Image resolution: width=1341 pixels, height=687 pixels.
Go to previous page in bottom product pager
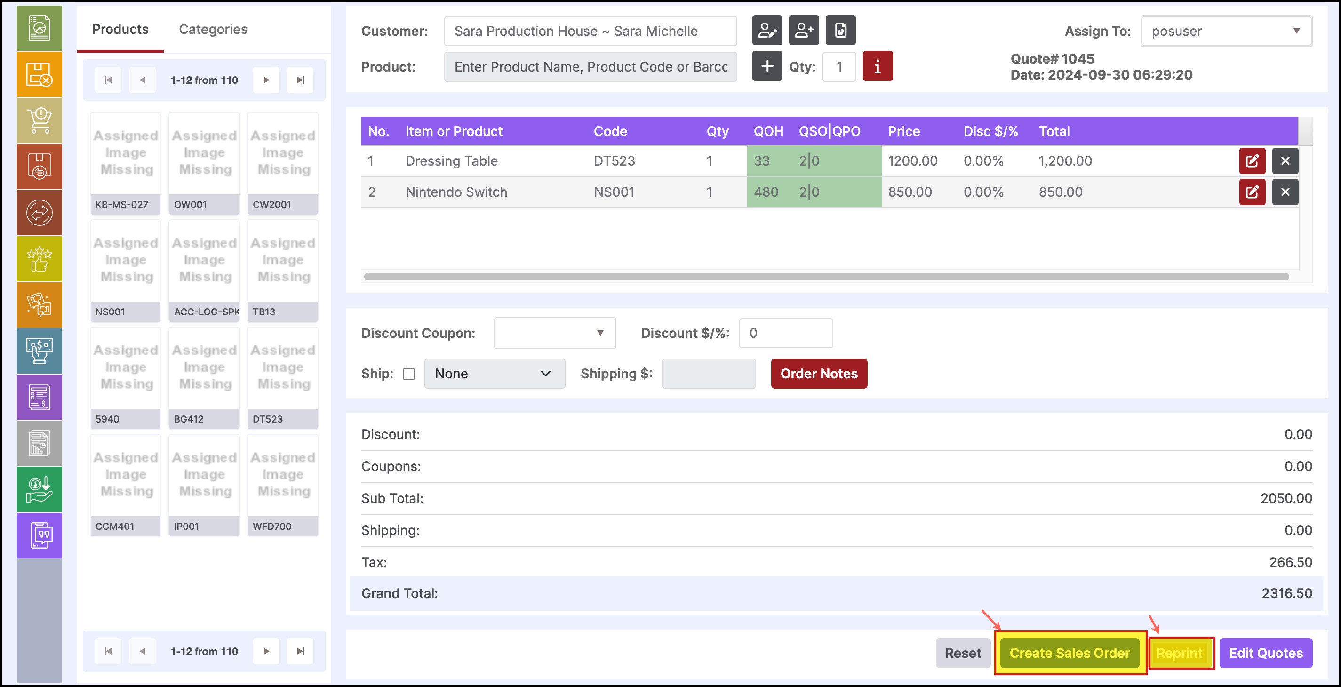142,651
